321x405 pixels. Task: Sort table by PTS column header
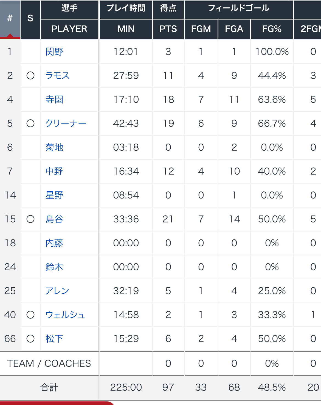pyautogui.click(x=168, y=29)
